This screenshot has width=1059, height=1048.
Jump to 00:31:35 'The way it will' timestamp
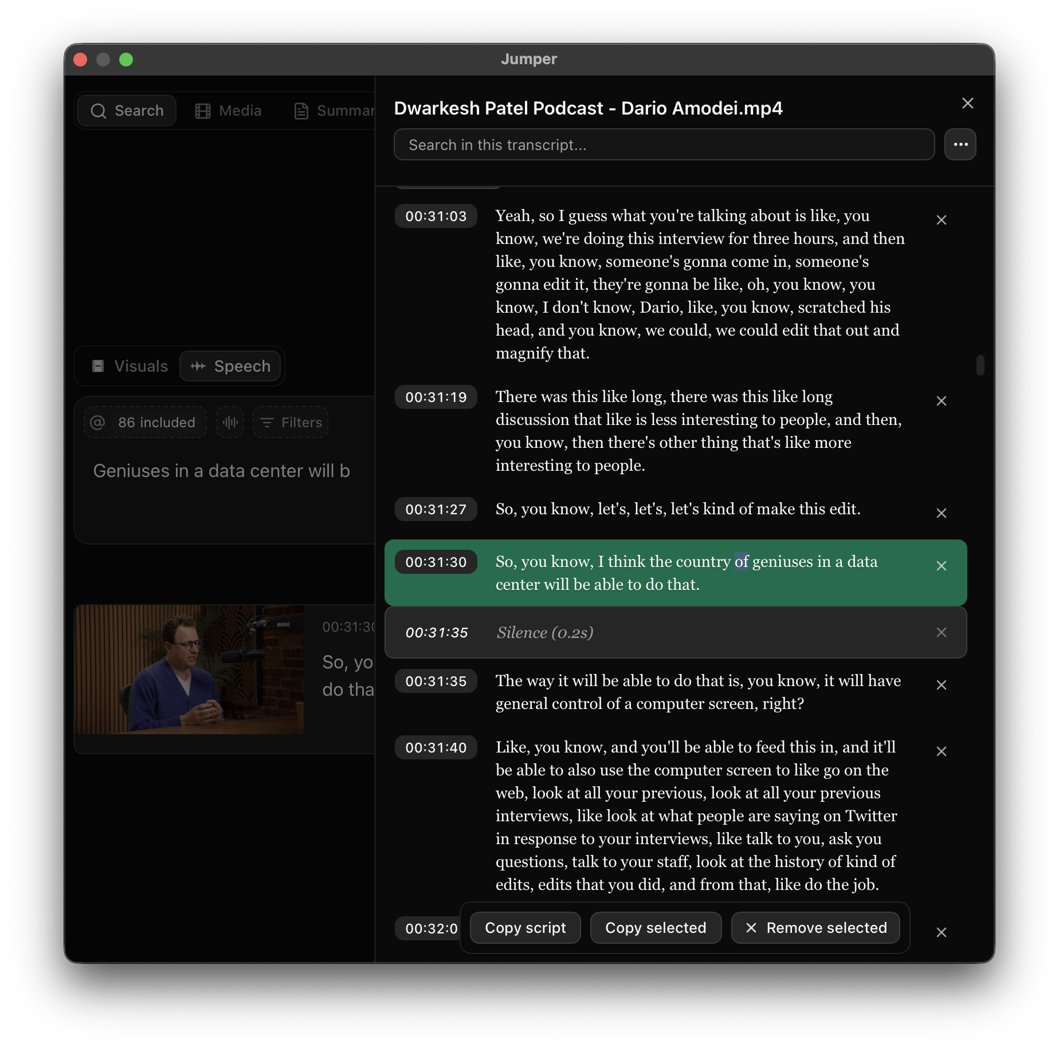(436, 681)
